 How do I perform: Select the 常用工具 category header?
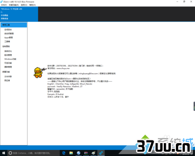(x=14, y=25)
